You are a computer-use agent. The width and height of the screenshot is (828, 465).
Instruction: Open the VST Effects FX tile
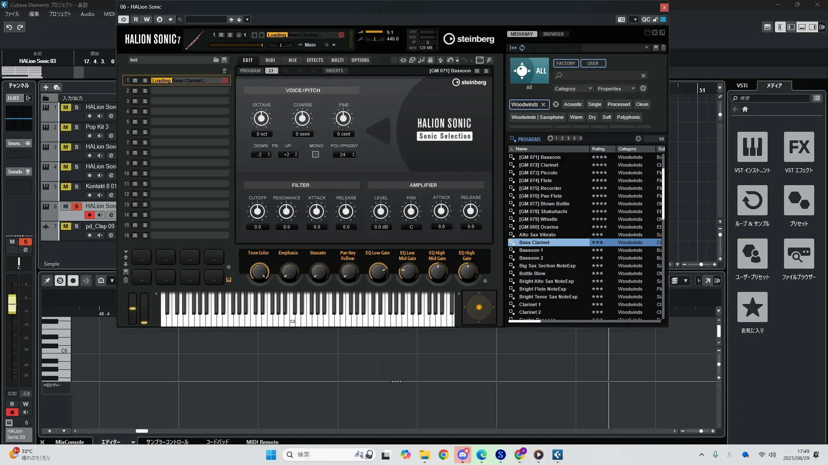799,147
